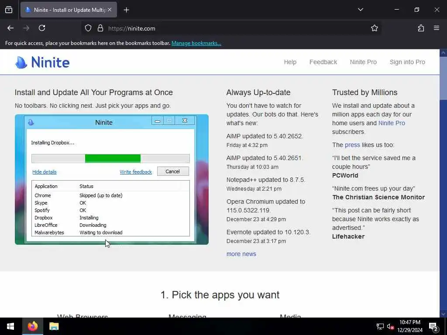
Task: Click 'AIMP updated to 5.40.2652.' news text
Action: coord(265,136)
